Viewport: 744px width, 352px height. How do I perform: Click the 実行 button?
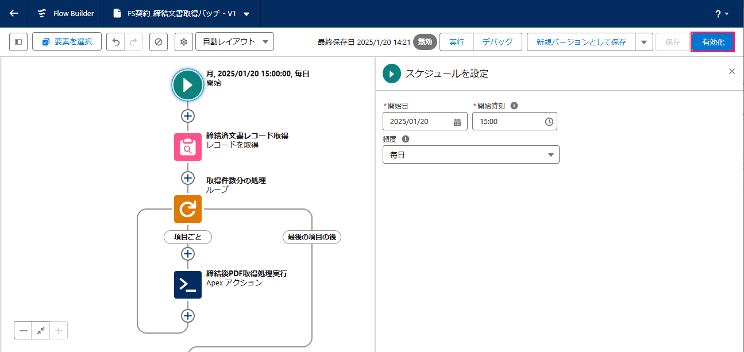click(x=456, y=42)
